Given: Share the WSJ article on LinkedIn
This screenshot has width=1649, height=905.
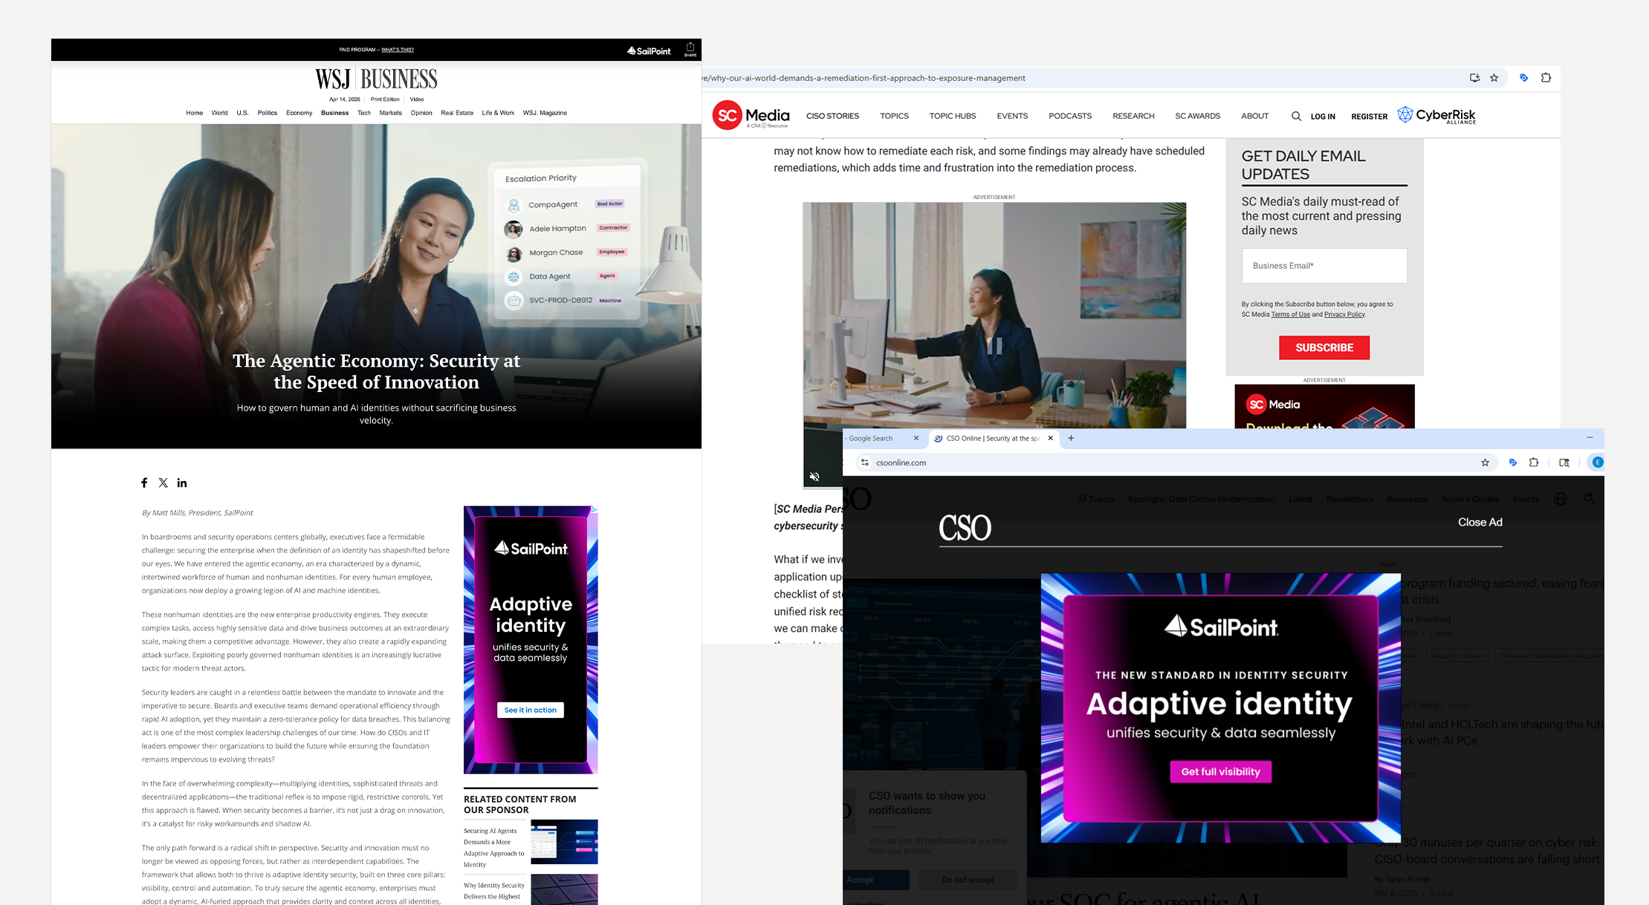Looking at the screenshot, I should pos(182,483).
